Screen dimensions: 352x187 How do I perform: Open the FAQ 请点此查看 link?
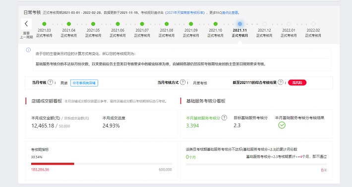230,13
